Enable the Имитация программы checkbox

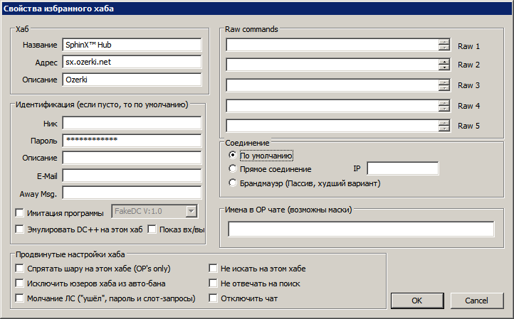20,213
